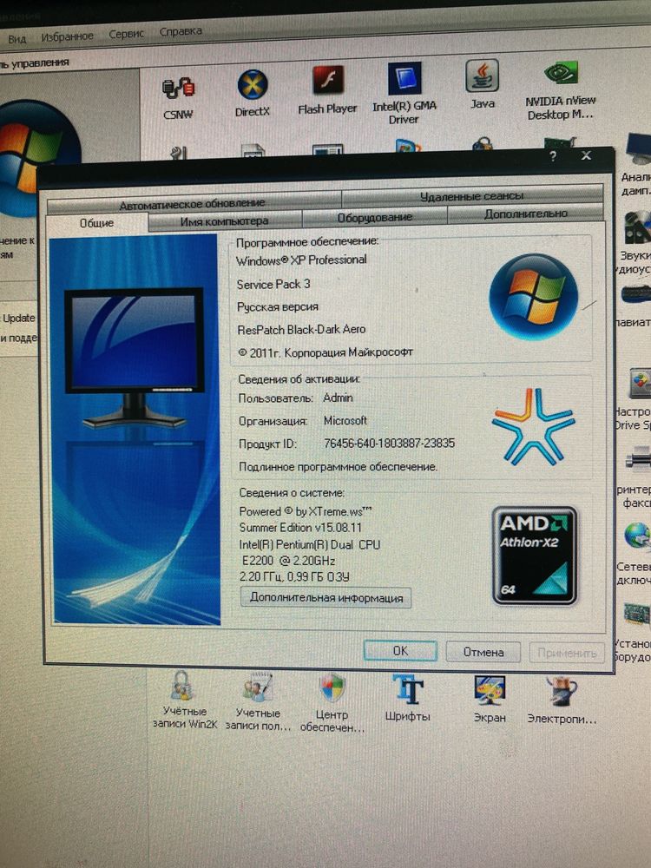
Task: Click the Русская версия text
Action: pos(278,306)
